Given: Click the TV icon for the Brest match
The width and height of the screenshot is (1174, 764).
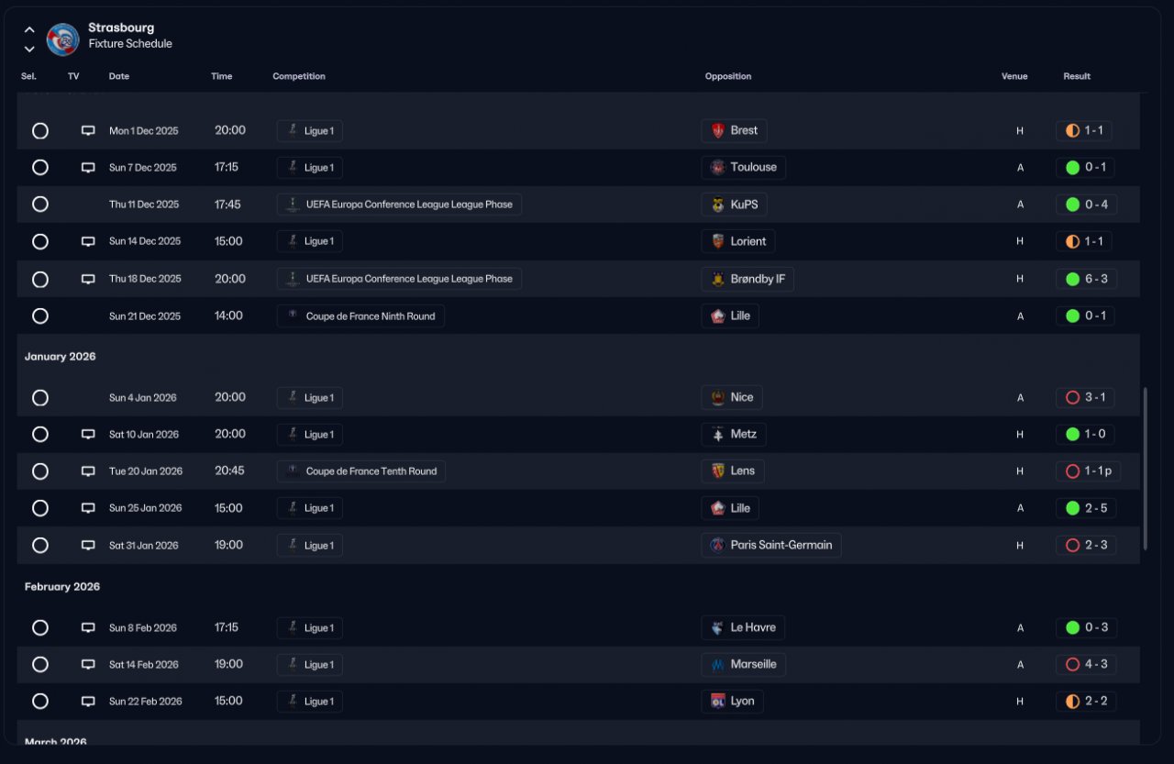Looking at the screenshot, I should pyautogui.click(x=88, y=131).
